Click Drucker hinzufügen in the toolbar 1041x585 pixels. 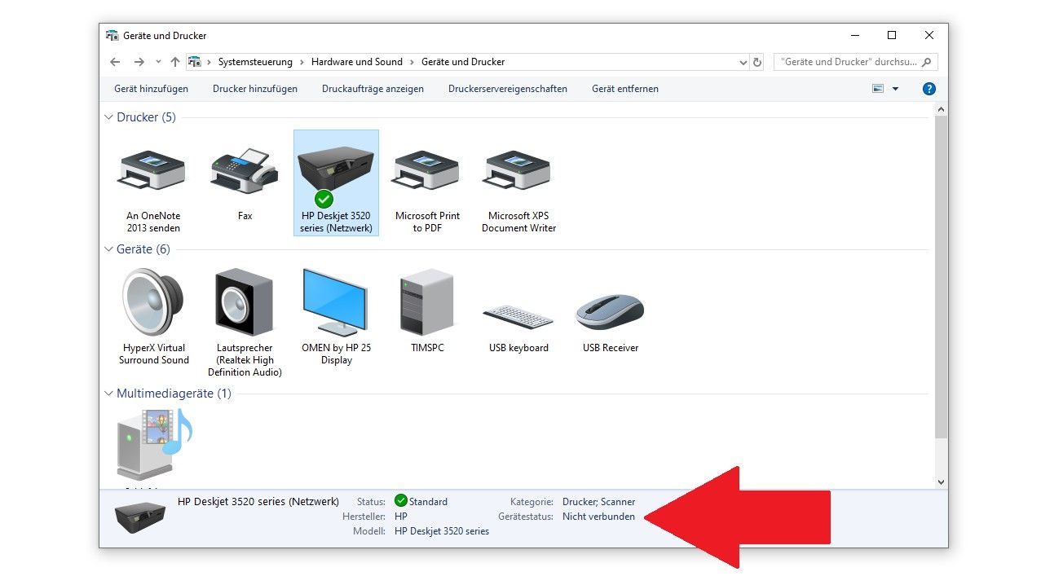tap(255, 89)
